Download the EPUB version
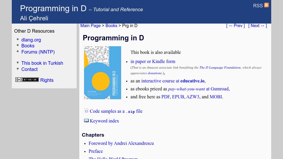This screenshot has width=283, height=159. [x=178, y=97]
